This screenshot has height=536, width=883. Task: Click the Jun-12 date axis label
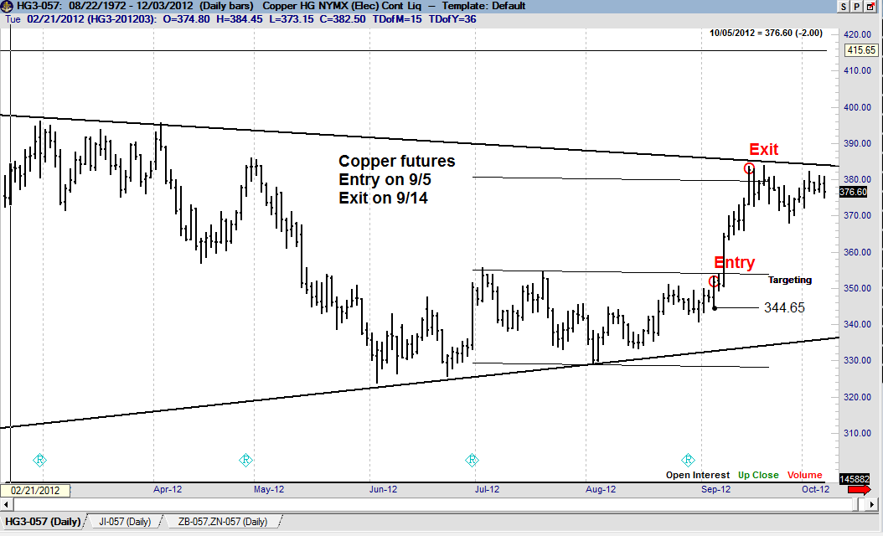point(383,489)
